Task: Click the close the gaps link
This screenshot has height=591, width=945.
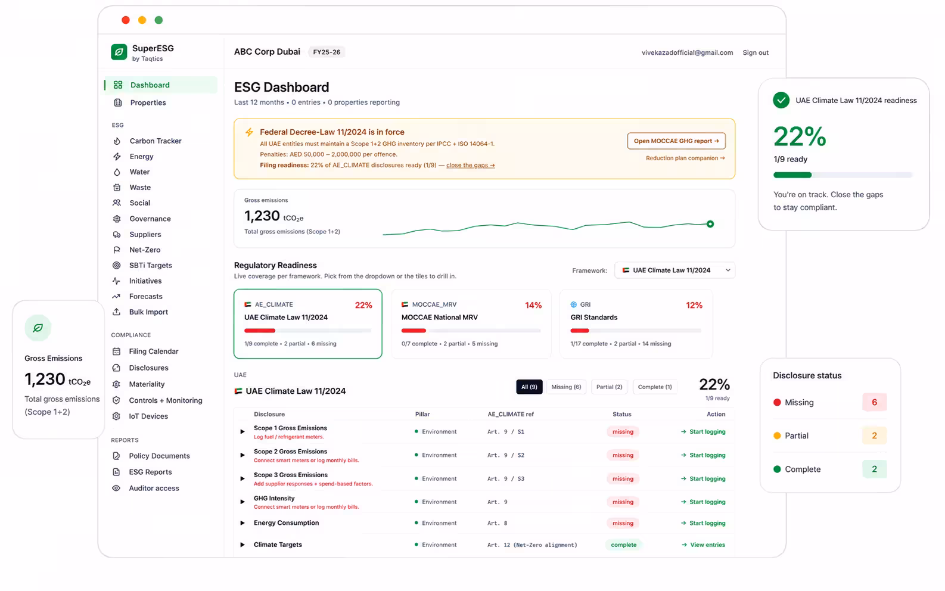Action: (470, 166)
